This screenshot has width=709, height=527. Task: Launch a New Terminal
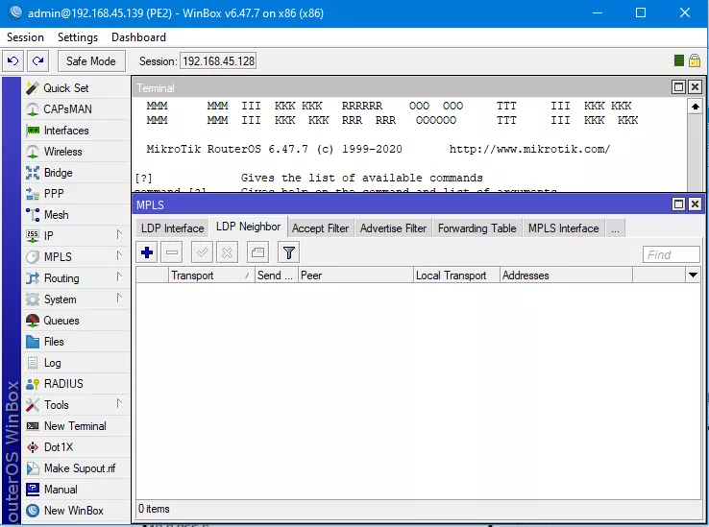[x=76, y=426]
